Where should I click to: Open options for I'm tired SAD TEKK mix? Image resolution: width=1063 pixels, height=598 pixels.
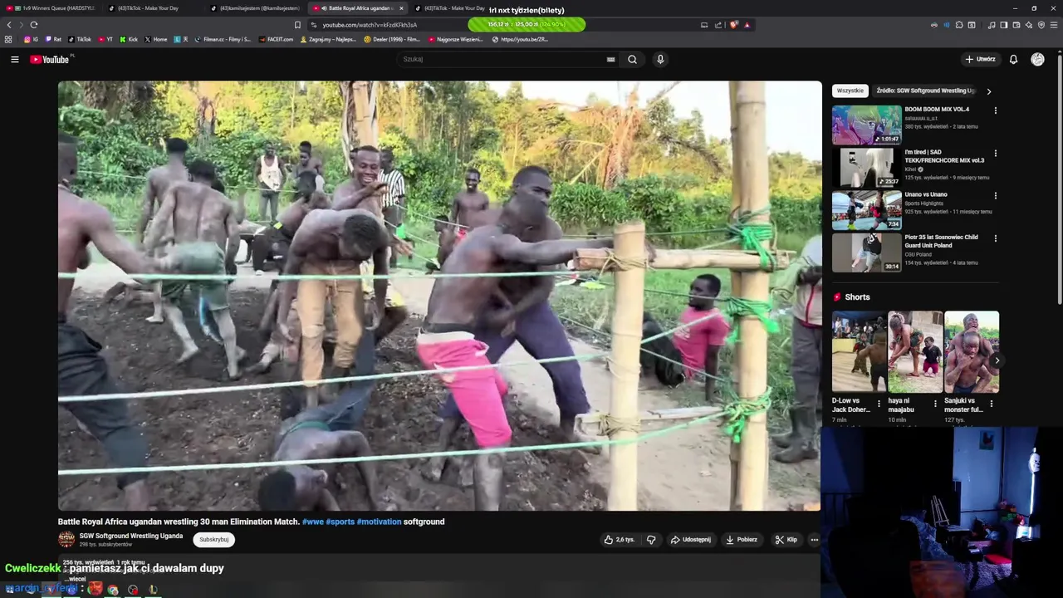[x=996, y=154]
